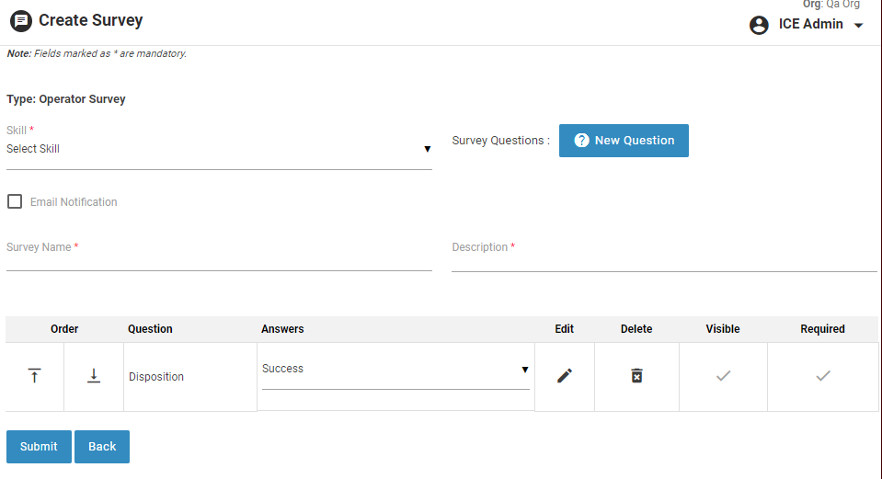Viewport: 882px width, 479px height.
Task: Open the ICE Admin account menu arrow
Action: pos(859,26)
